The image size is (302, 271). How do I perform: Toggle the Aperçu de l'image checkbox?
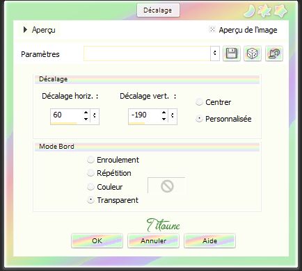(212, 29)
